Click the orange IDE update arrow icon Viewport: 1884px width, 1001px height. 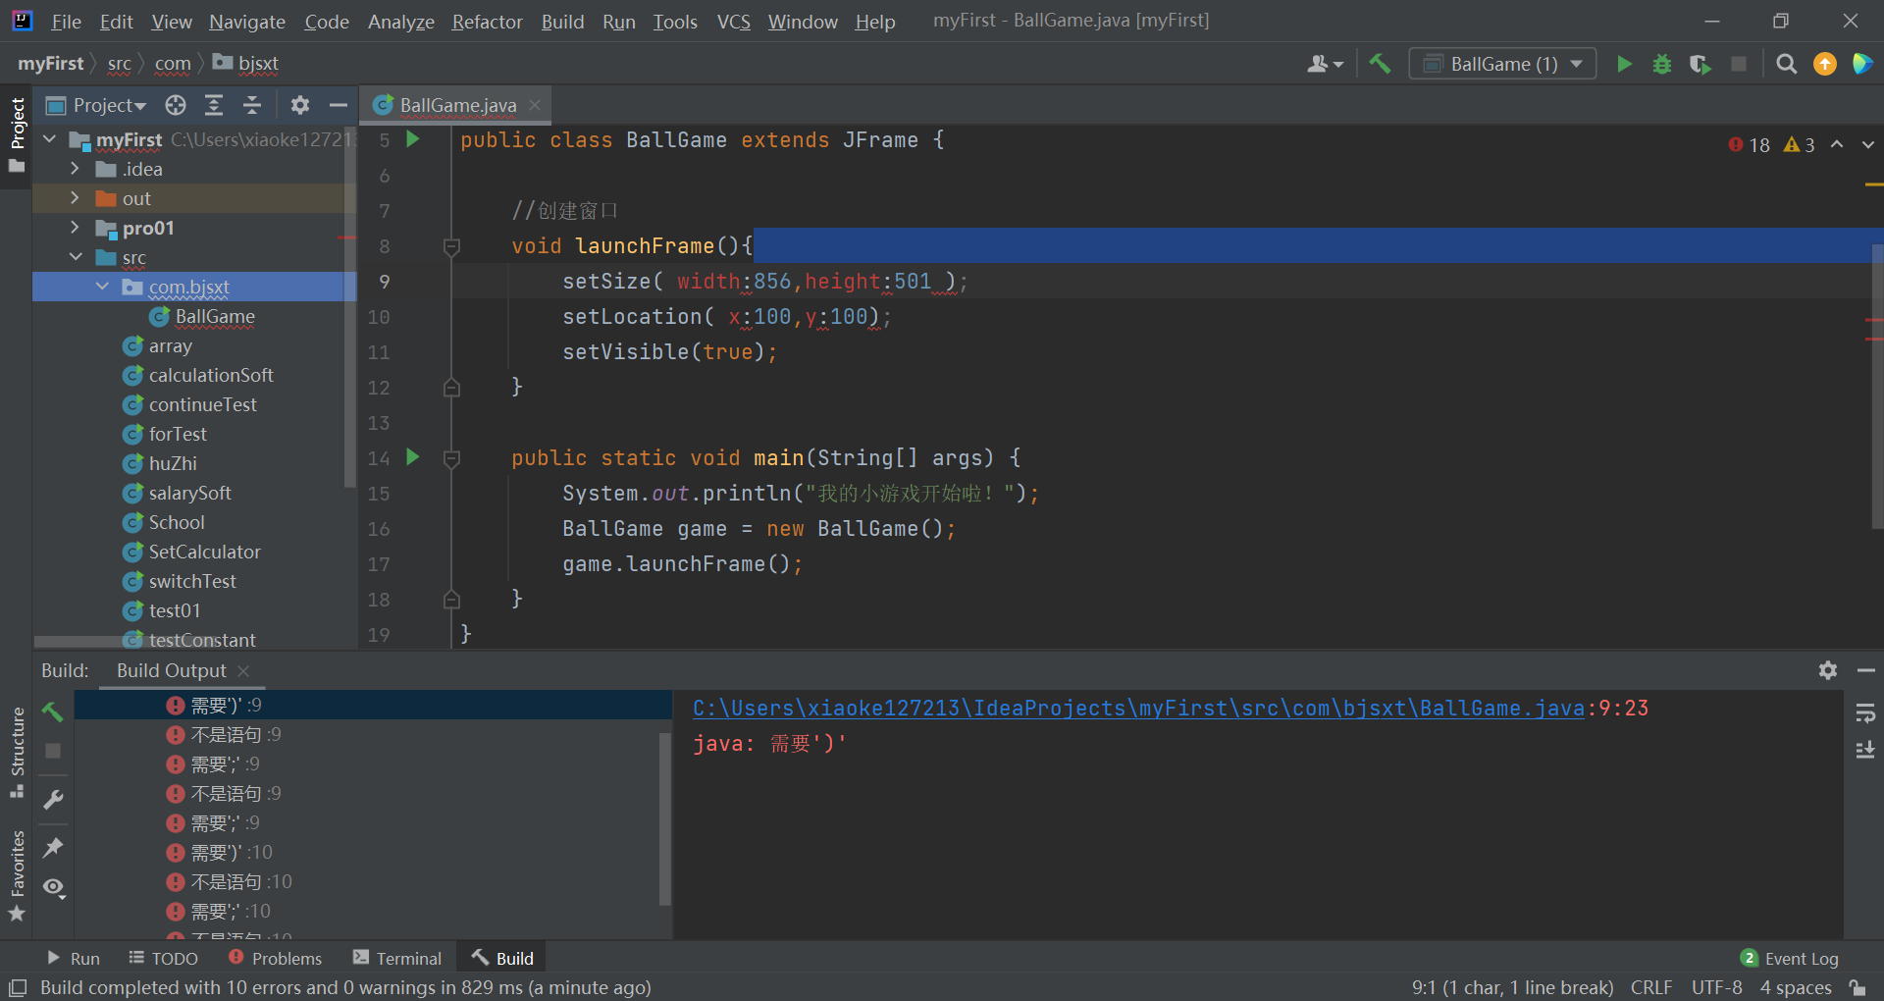pos(1825,64)
